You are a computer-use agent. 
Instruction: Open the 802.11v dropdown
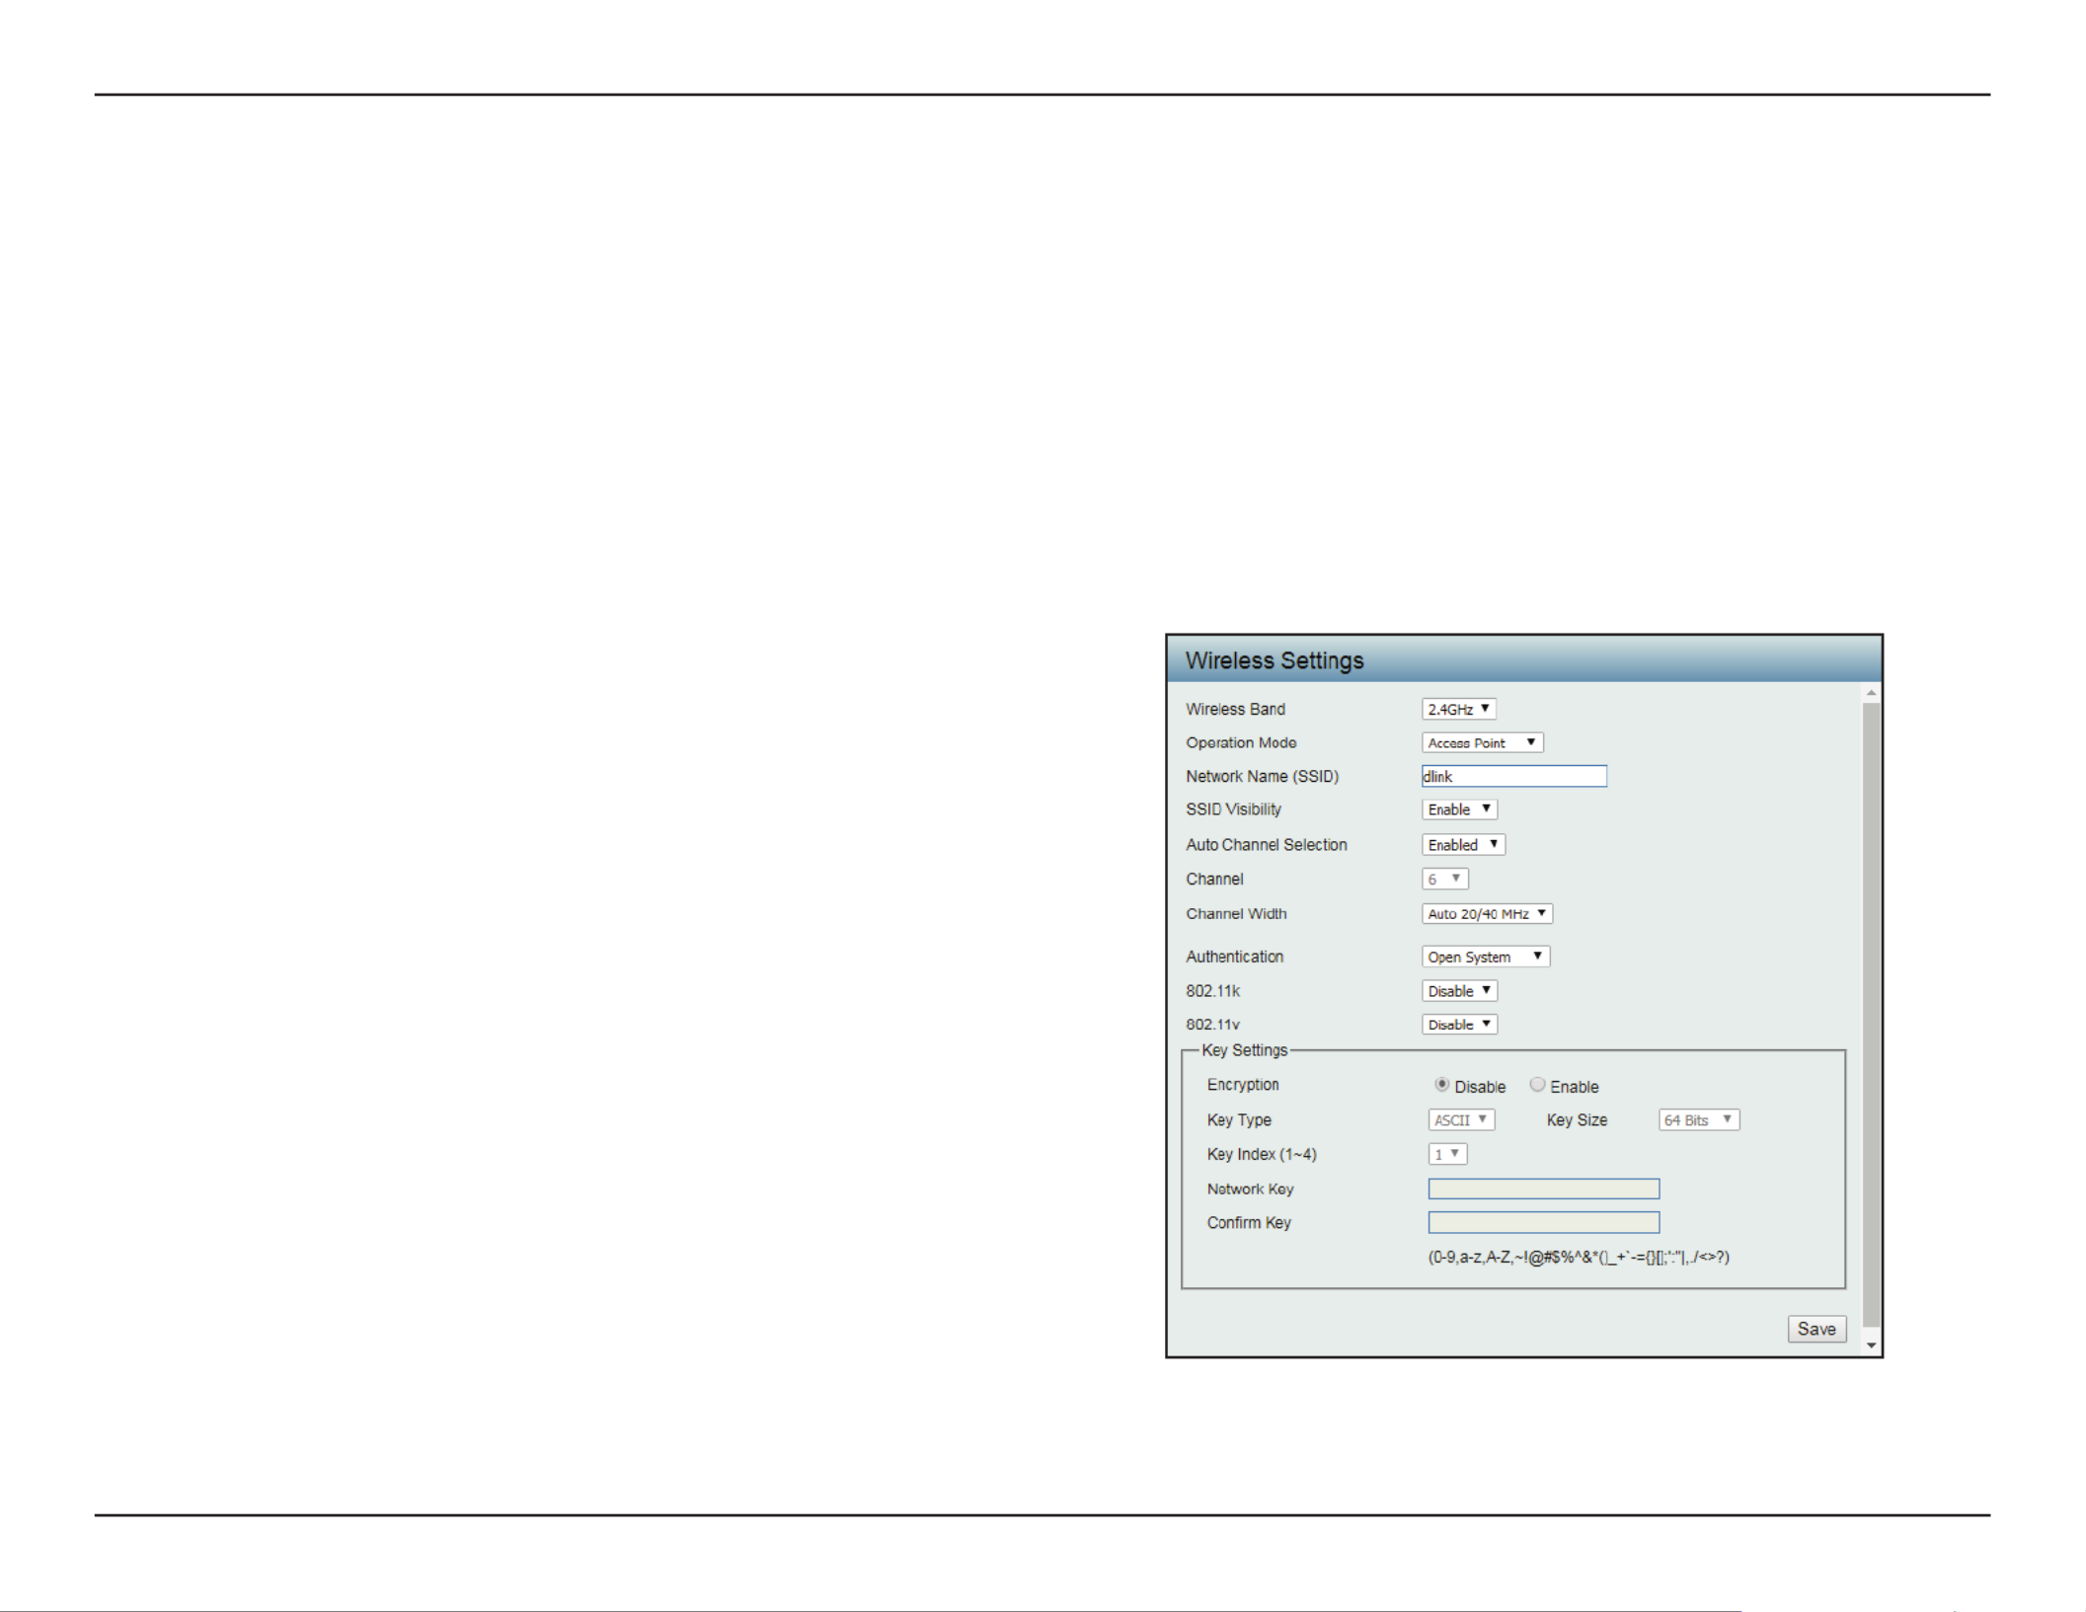[1459, 1024]
